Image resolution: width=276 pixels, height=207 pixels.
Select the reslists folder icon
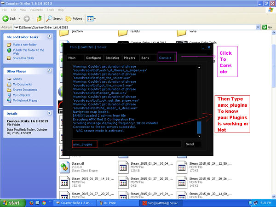pos(123,33)
